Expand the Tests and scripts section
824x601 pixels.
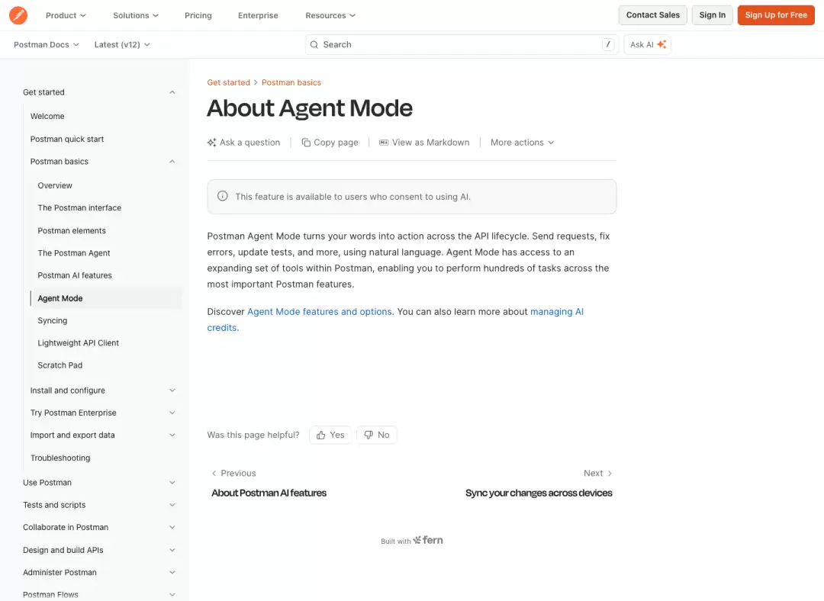172,505
